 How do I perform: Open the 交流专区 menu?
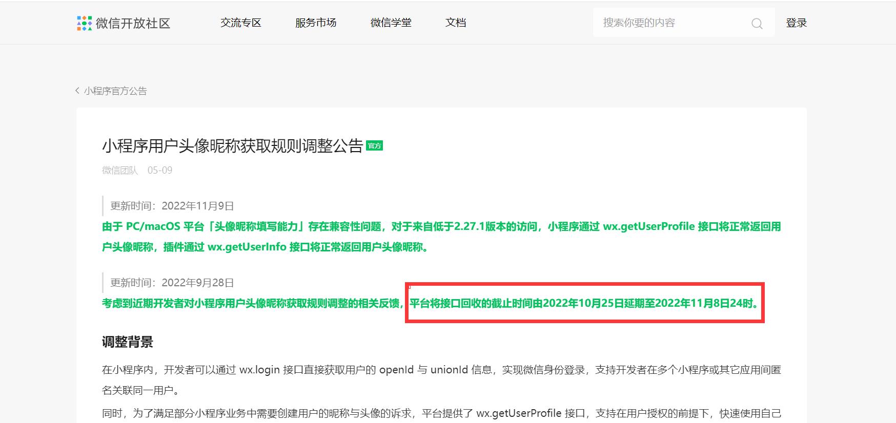(241, 23)
